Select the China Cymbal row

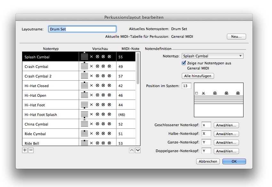point(79,124)
